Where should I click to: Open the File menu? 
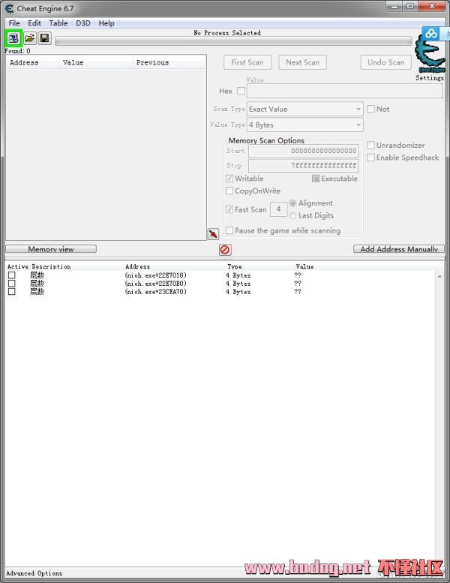14,23
